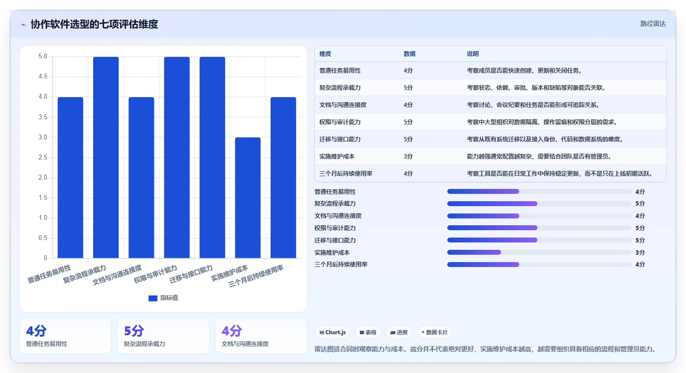Click the 复杂流程承载力 bar in the chart
Image resolution: width=686 pixels, height=373 pixels.
click(x=106, y=158)
